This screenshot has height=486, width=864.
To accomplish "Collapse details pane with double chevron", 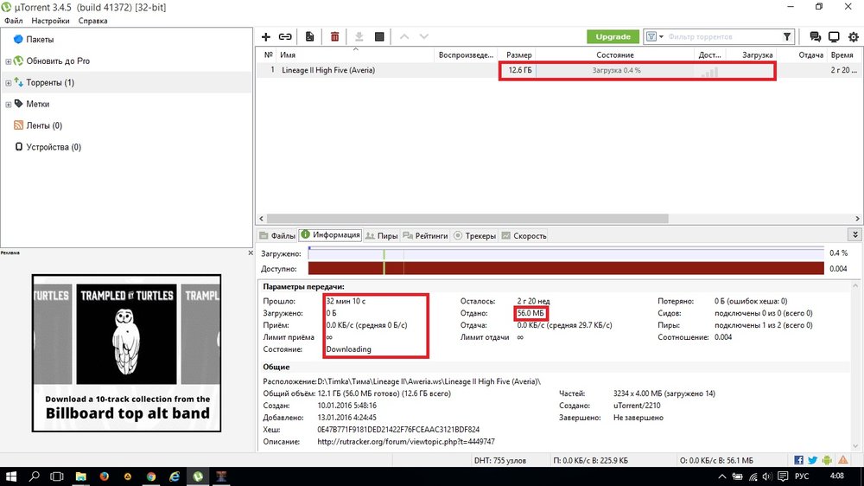I will 855,235.
